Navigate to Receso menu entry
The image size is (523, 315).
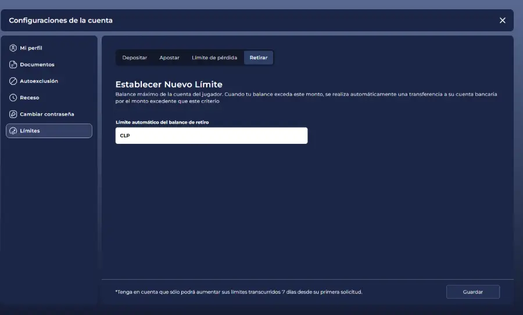(30, 97)
